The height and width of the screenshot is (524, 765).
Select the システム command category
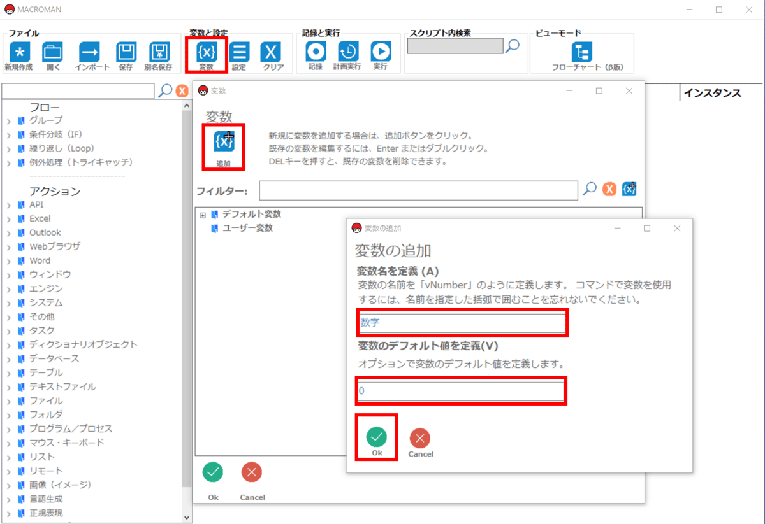pos(46,302)
